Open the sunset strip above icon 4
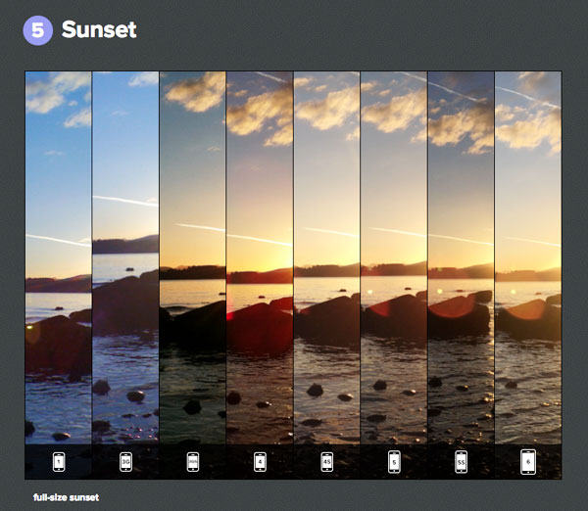This screenshot has height=511, width=588. coord(260,257)
